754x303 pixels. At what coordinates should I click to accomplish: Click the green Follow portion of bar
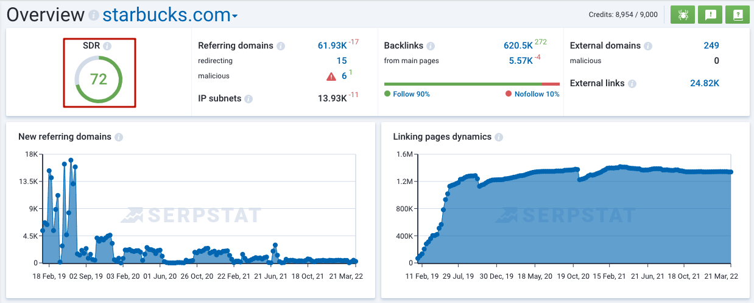463,84
